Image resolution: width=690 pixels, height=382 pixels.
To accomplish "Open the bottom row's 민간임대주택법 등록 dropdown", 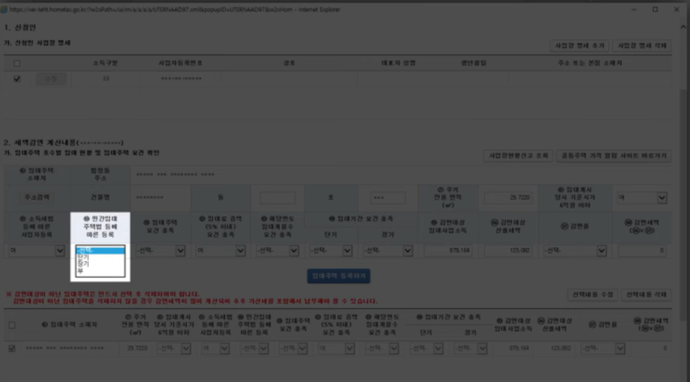I will [x=254, y=348].
